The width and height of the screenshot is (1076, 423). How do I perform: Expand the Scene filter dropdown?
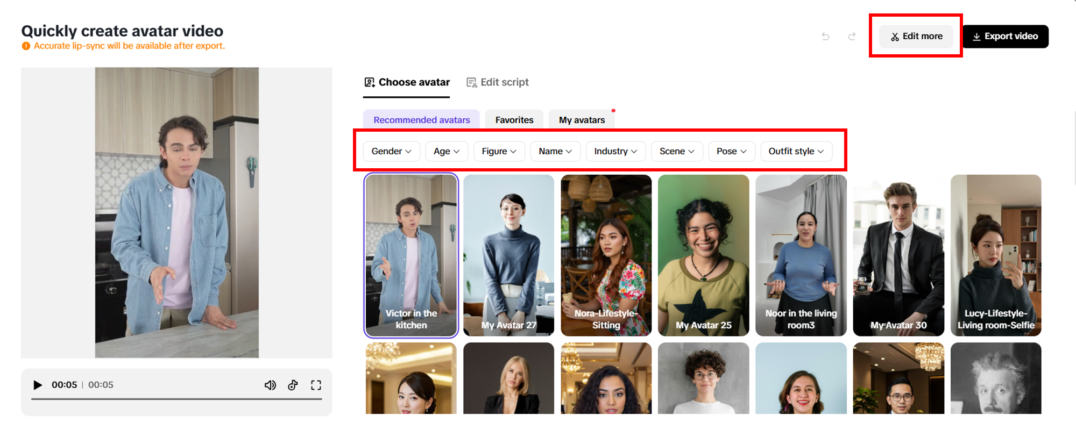pyautogui.click(x=677, y=152)
